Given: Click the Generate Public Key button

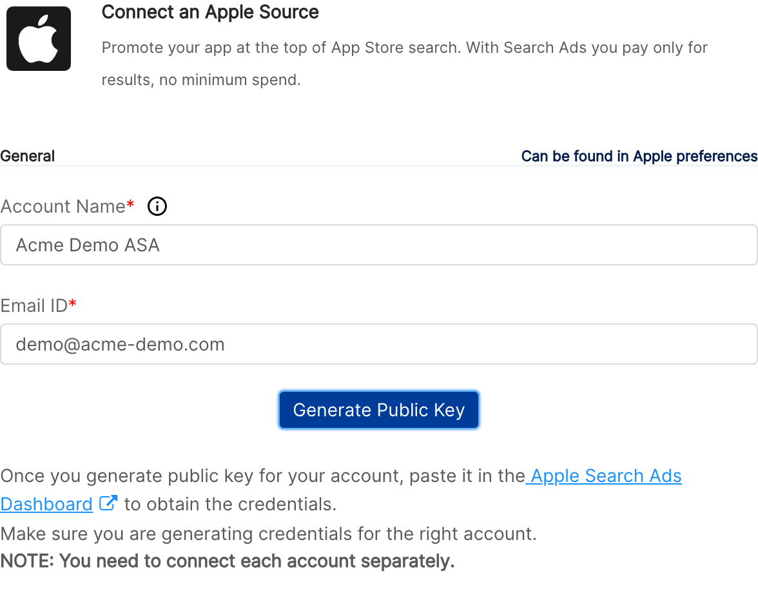Looking at the screenshot, I should pyautogui.click(x=379, y=410).
